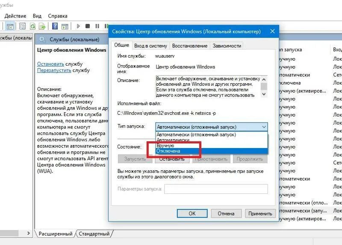Select Отключена startup type option
The height and width of the screenshot is (245, 342).
[212, 151]
